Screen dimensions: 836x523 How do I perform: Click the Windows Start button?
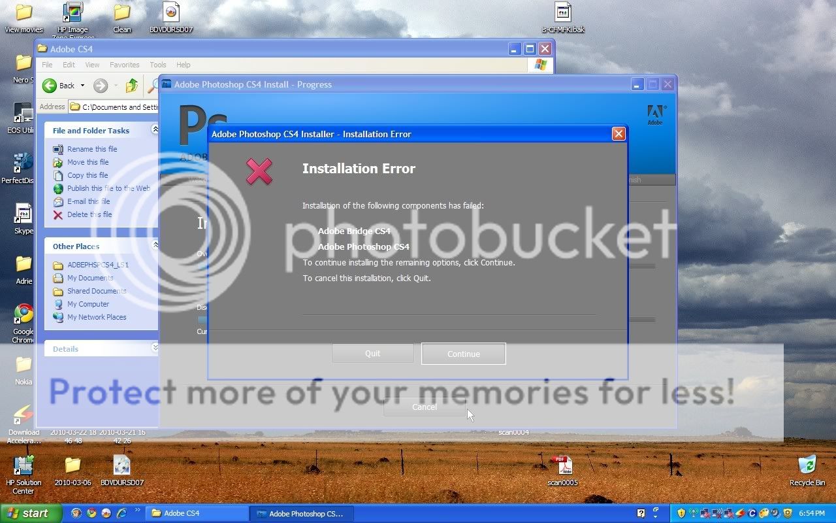coord(31,513)
